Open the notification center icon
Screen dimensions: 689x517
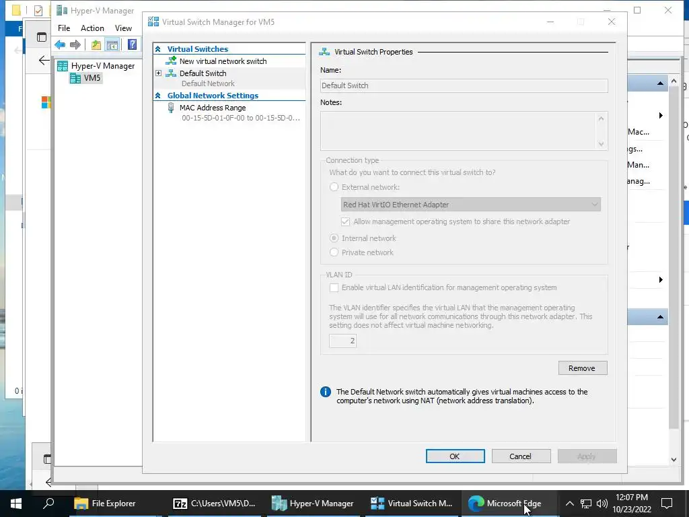[667, 504]
